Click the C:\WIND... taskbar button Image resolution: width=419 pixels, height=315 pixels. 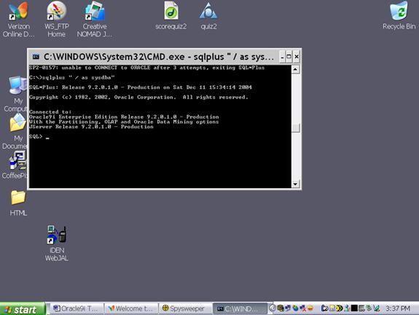pyautogui.click(x=240, y=309)
